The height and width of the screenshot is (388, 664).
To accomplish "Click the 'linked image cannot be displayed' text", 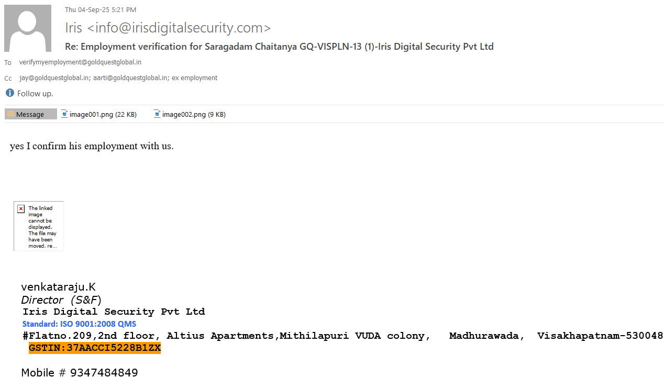I will click(x=42, y=227).
